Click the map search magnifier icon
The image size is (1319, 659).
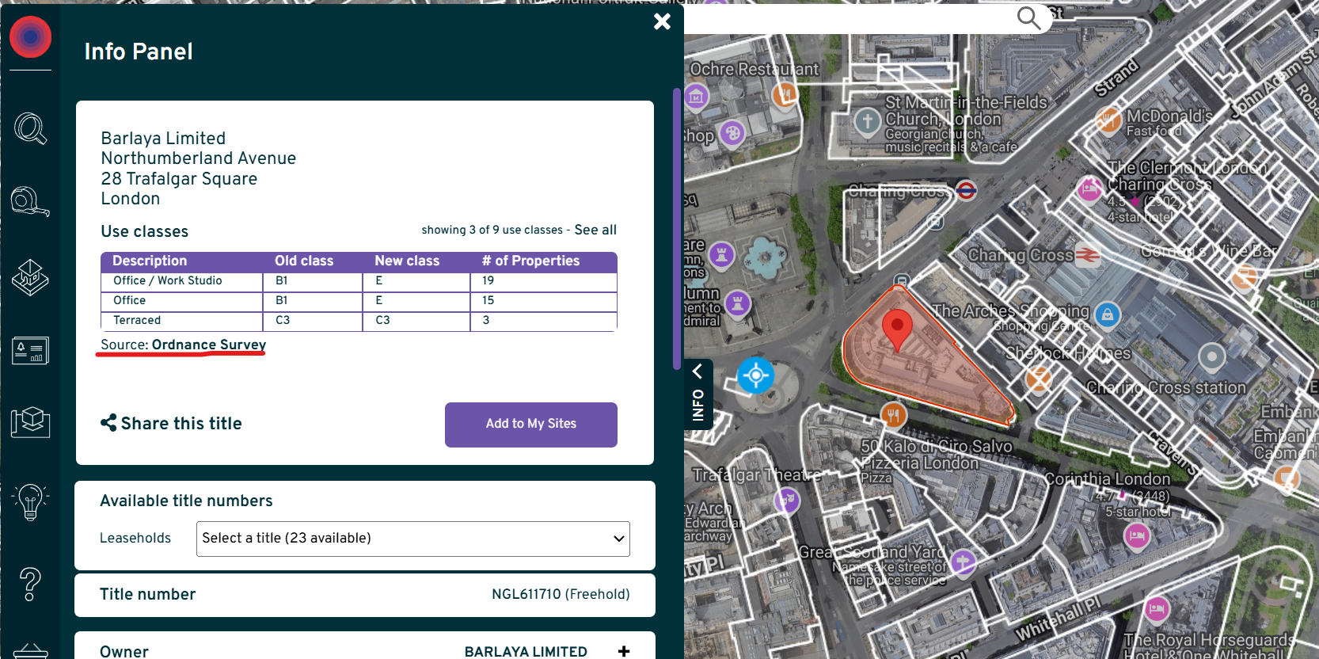[1028, 17]
